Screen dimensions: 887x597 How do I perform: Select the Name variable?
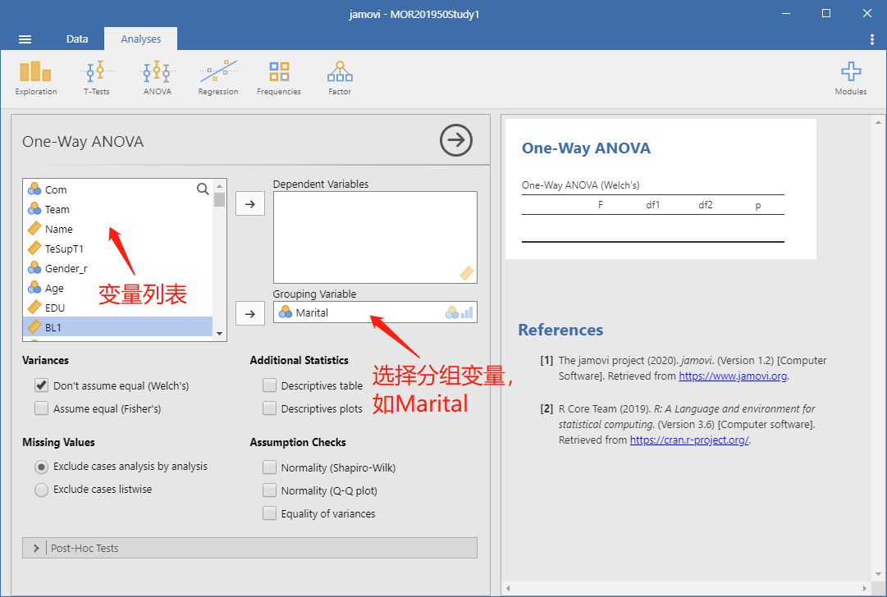click(x=117, y=229)
